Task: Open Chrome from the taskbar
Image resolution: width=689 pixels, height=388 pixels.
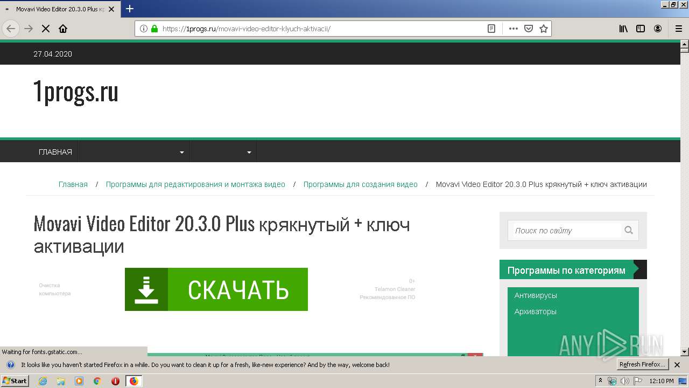Action: click(97, 381)
